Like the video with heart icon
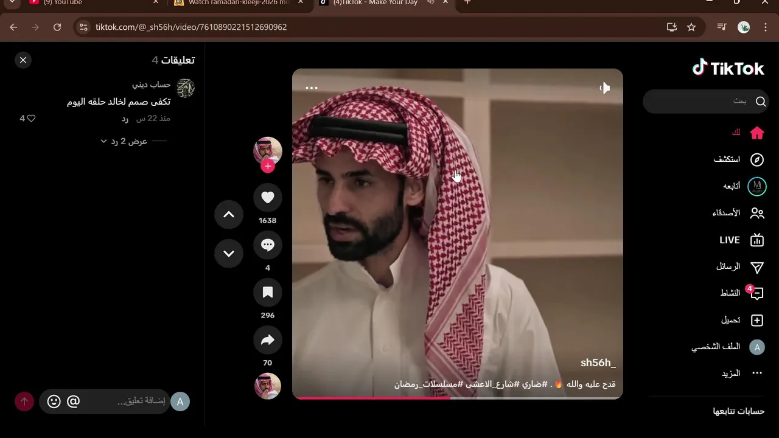 (268, 197)
